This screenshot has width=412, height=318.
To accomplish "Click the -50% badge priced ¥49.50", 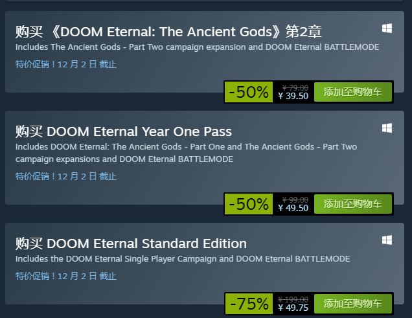I will (249, 204).
